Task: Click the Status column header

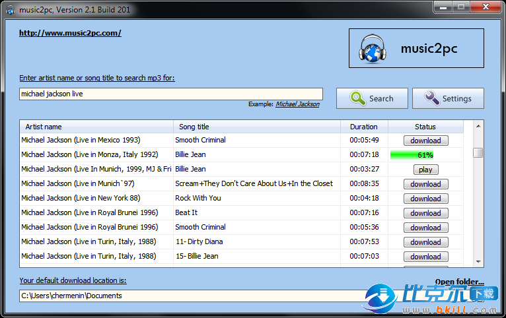Action: pyautogui.click(x=425, y=127)
